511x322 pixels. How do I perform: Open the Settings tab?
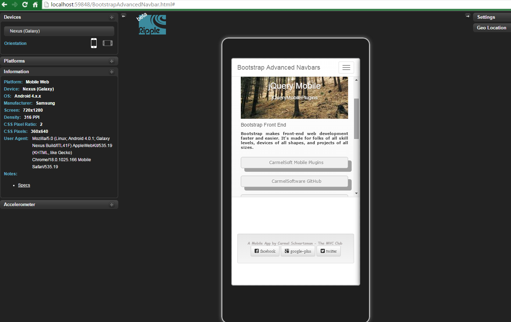(491, 17)
